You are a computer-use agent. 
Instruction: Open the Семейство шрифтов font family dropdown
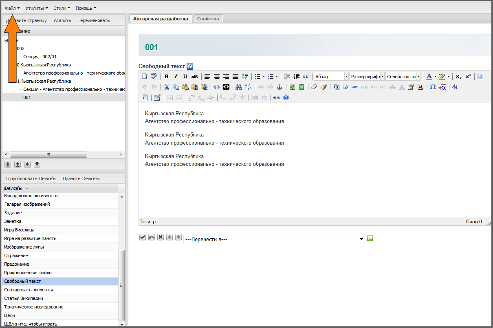click(x=403, y=77)
